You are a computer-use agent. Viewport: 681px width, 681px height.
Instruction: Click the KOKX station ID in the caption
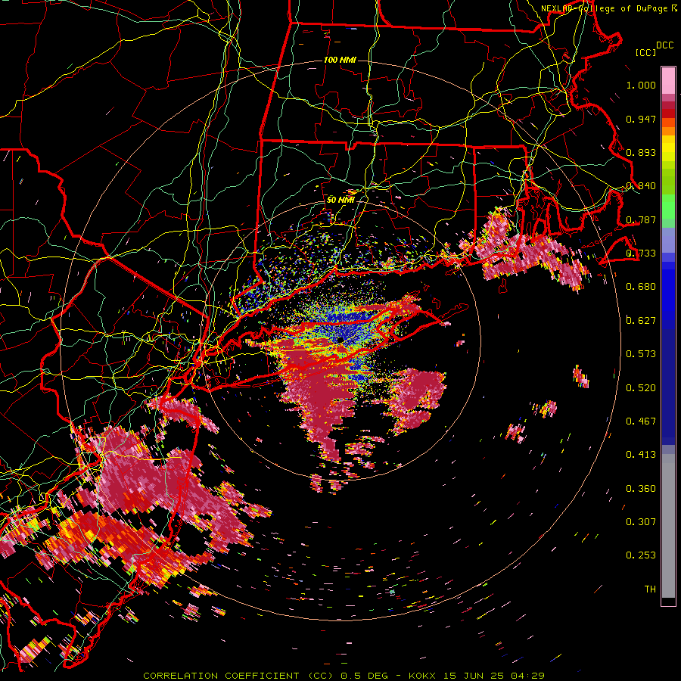click(x=421, y=676)
